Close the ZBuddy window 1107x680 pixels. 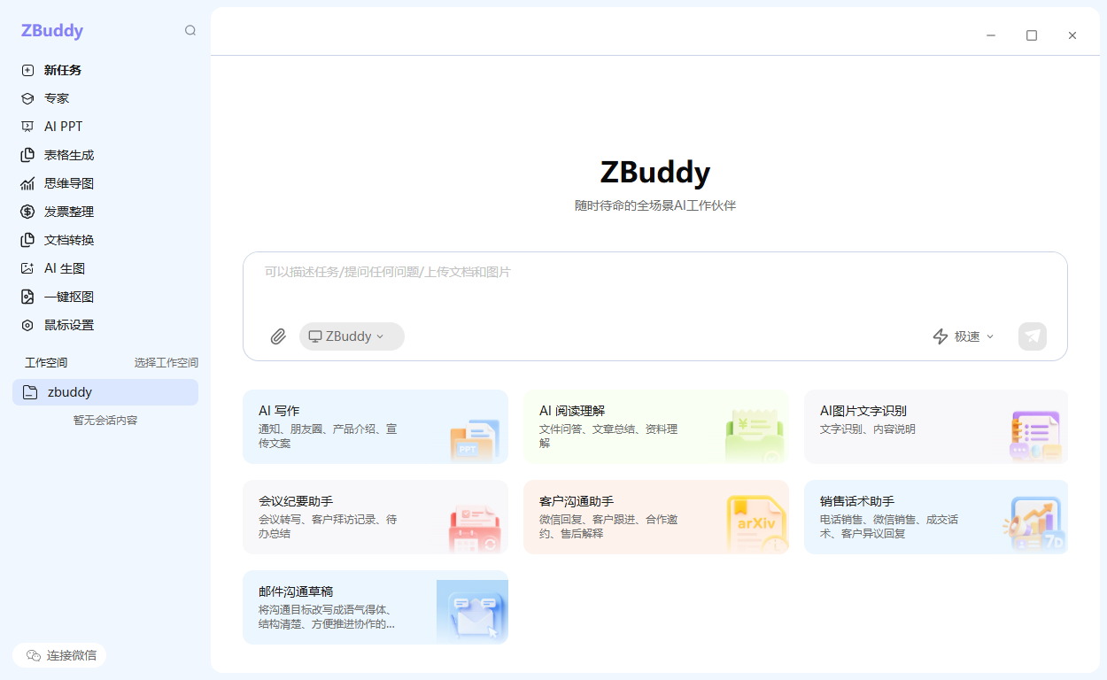1072,35
